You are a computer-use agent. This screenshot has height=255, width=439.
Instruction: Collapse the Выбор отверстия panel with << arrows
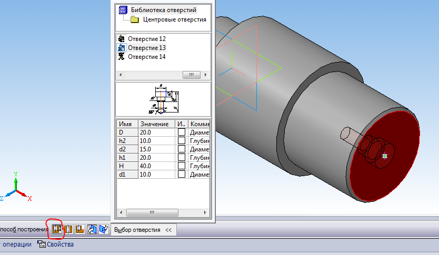point(168,230)
